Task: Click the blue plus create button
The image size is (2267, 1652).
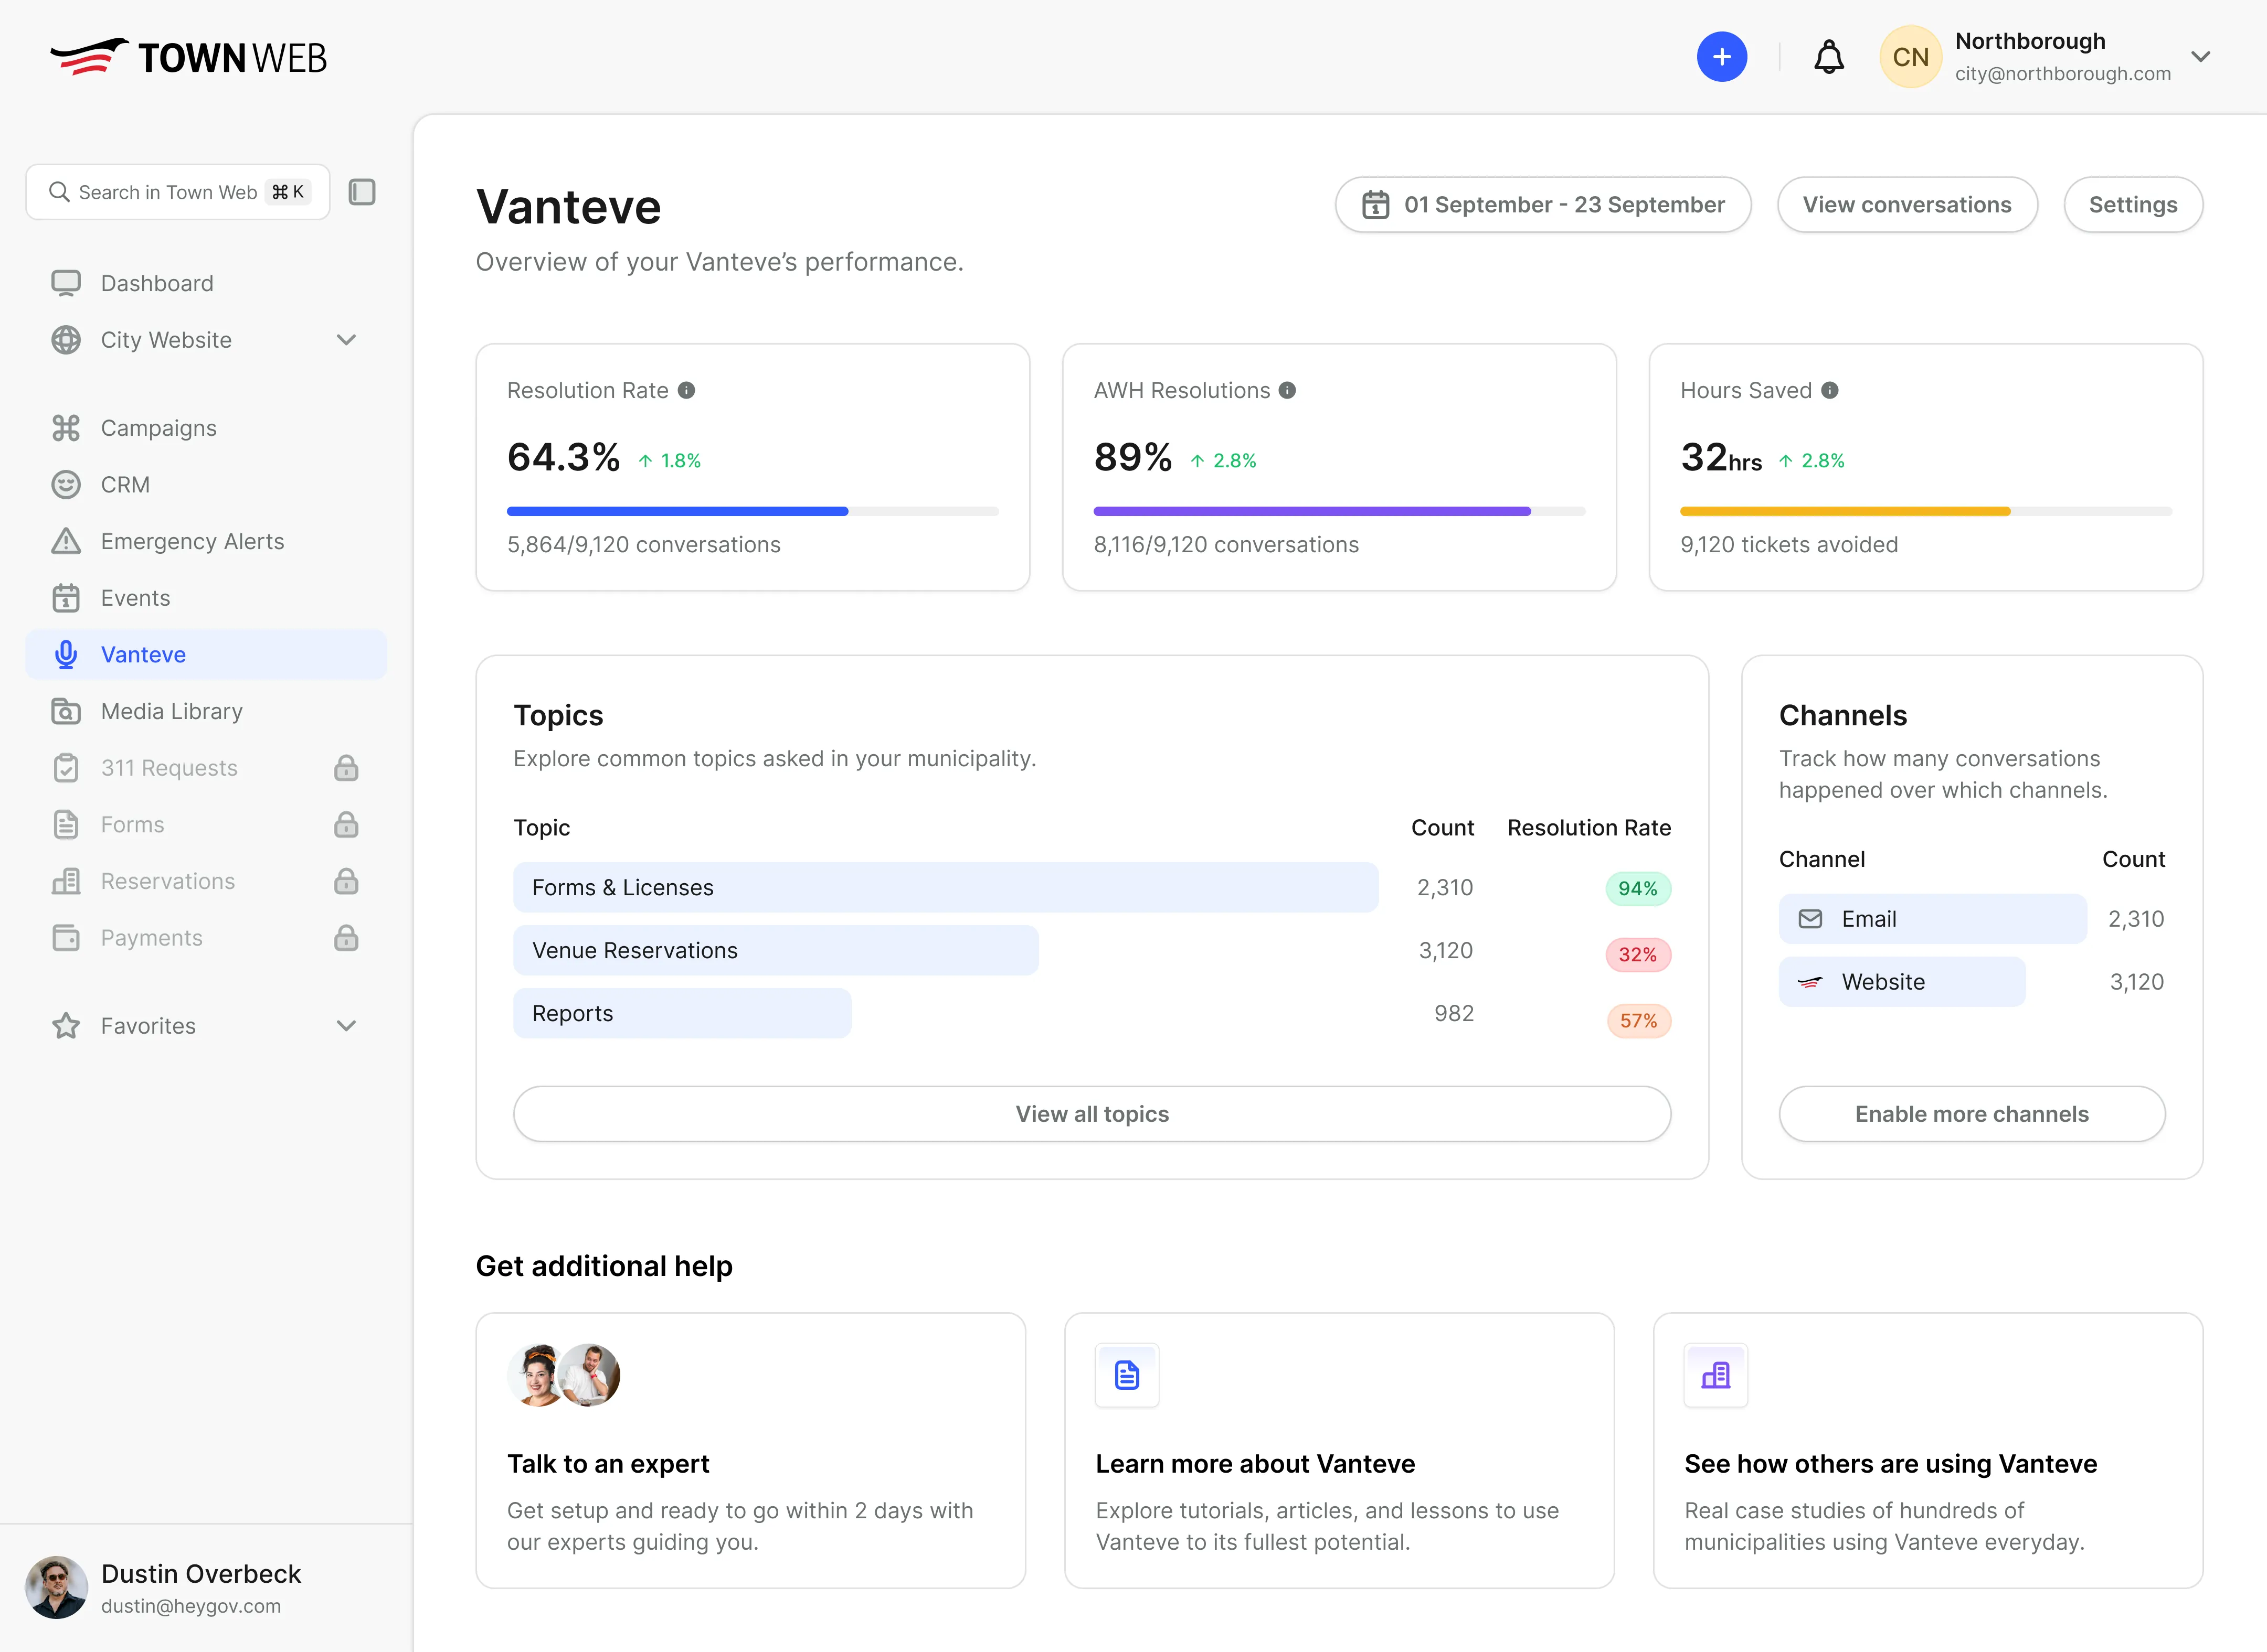Action: click(1721, 57)
